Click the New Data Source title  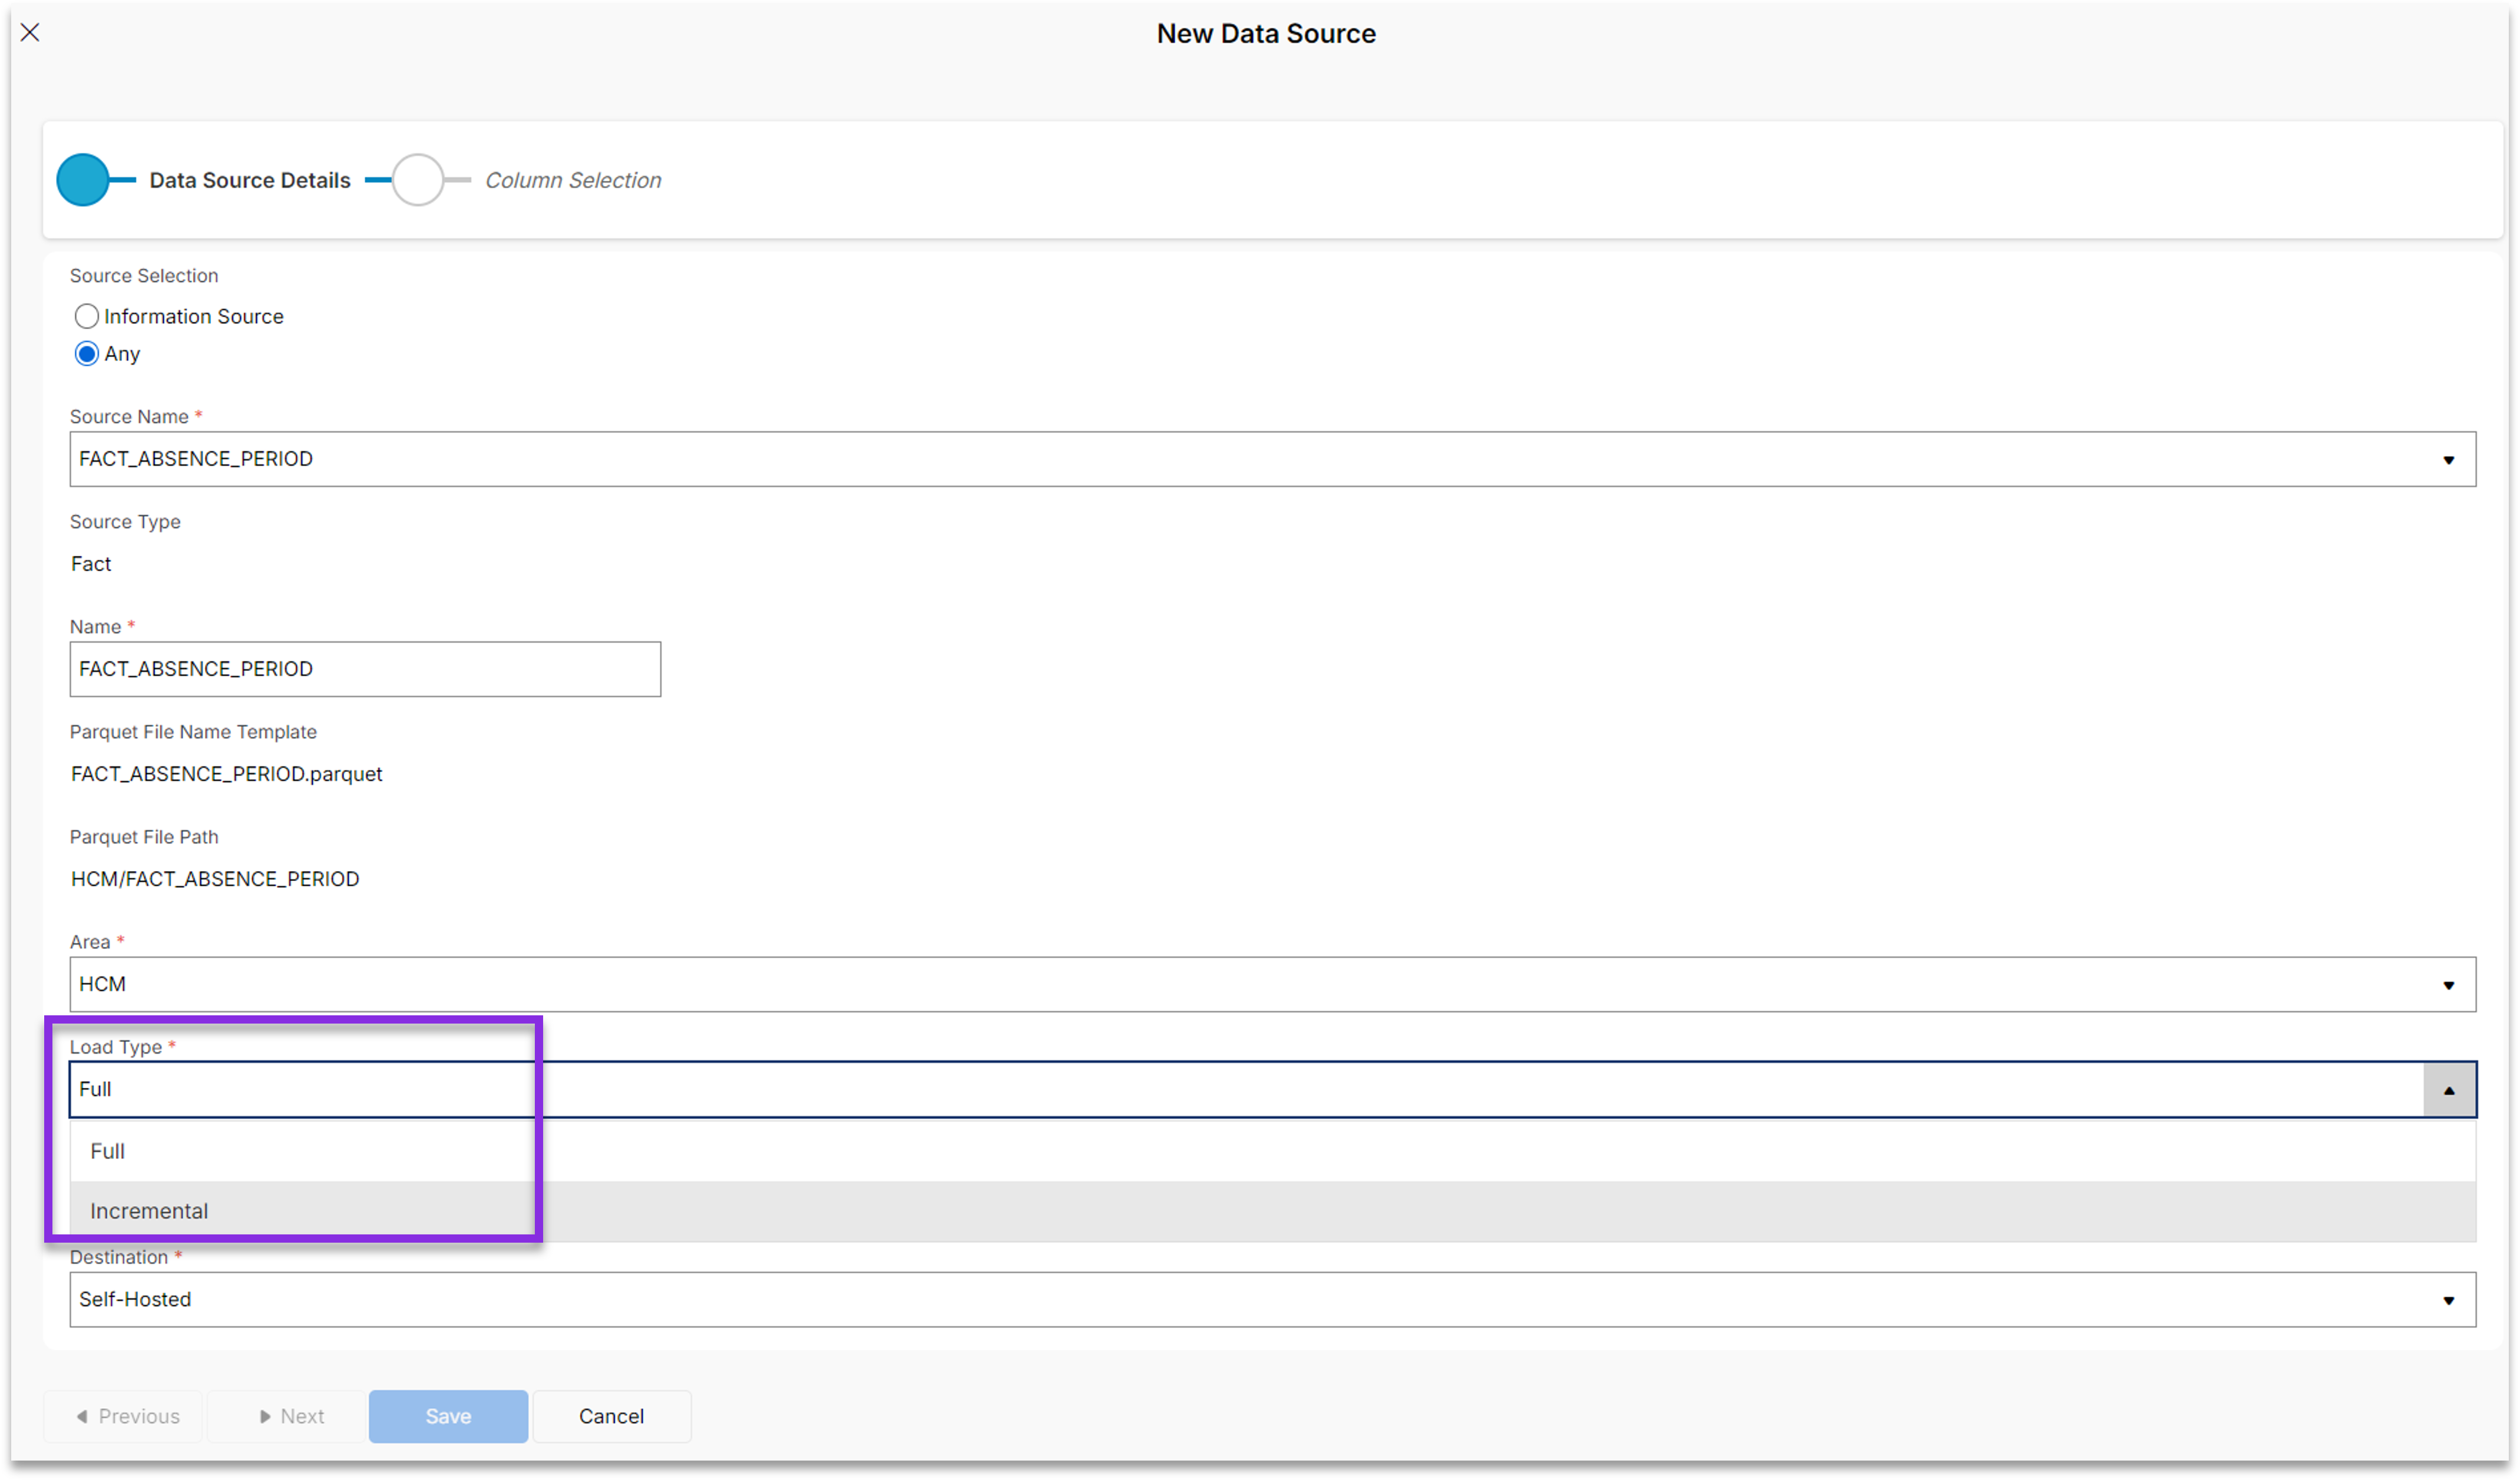coord(1266,33)
